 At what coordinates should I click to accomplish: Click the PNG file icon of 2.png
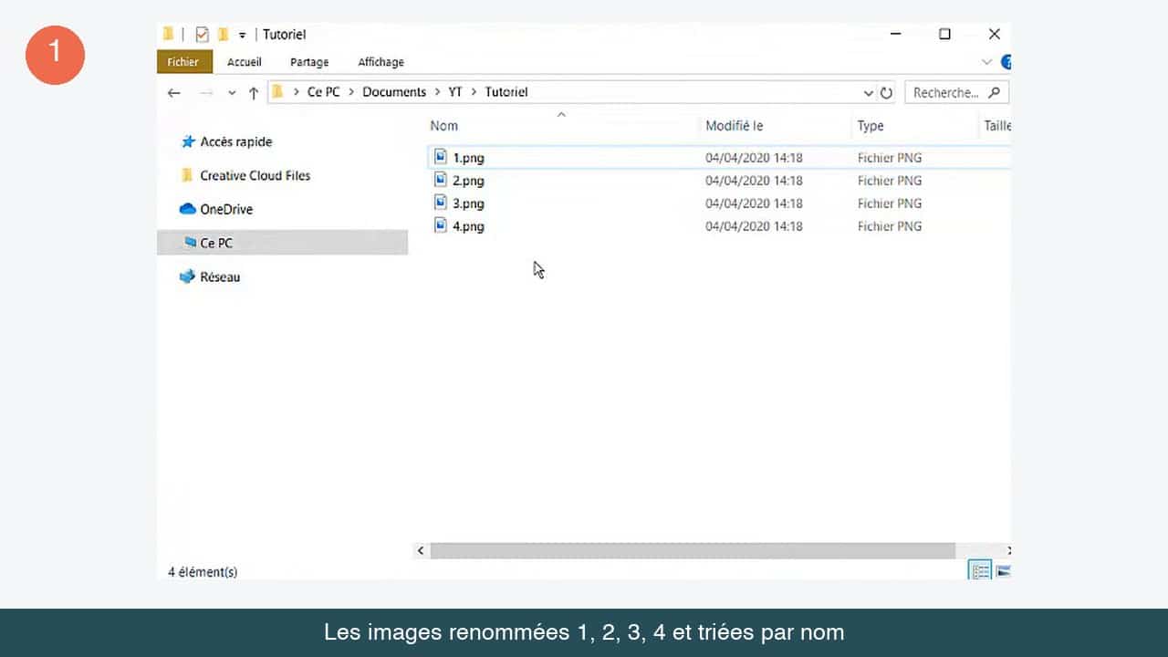coord(441,180)
